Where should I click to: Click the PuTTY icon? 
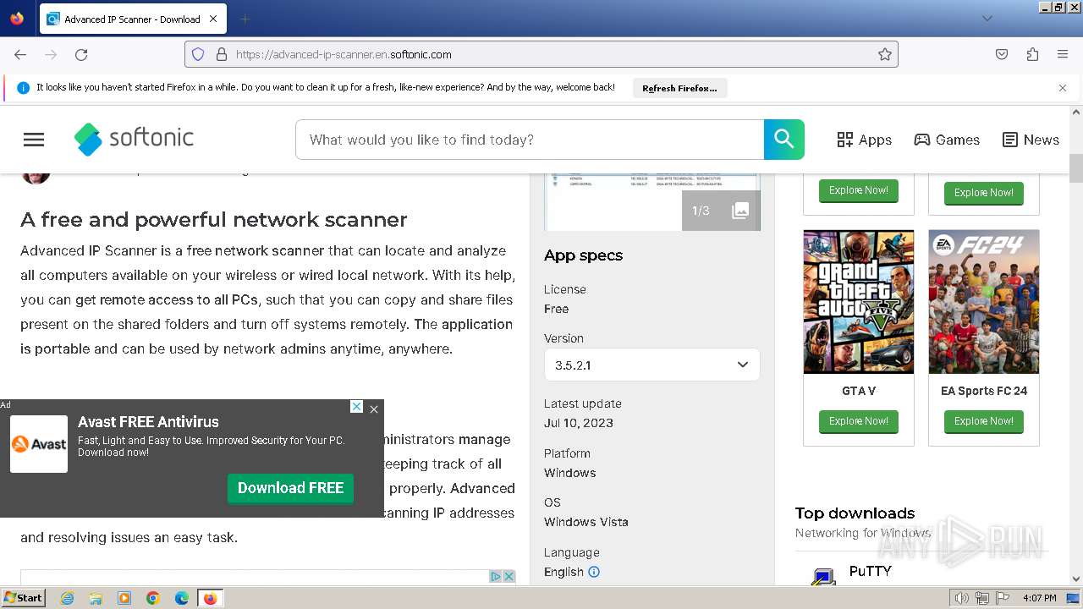(x=823, y=577)
